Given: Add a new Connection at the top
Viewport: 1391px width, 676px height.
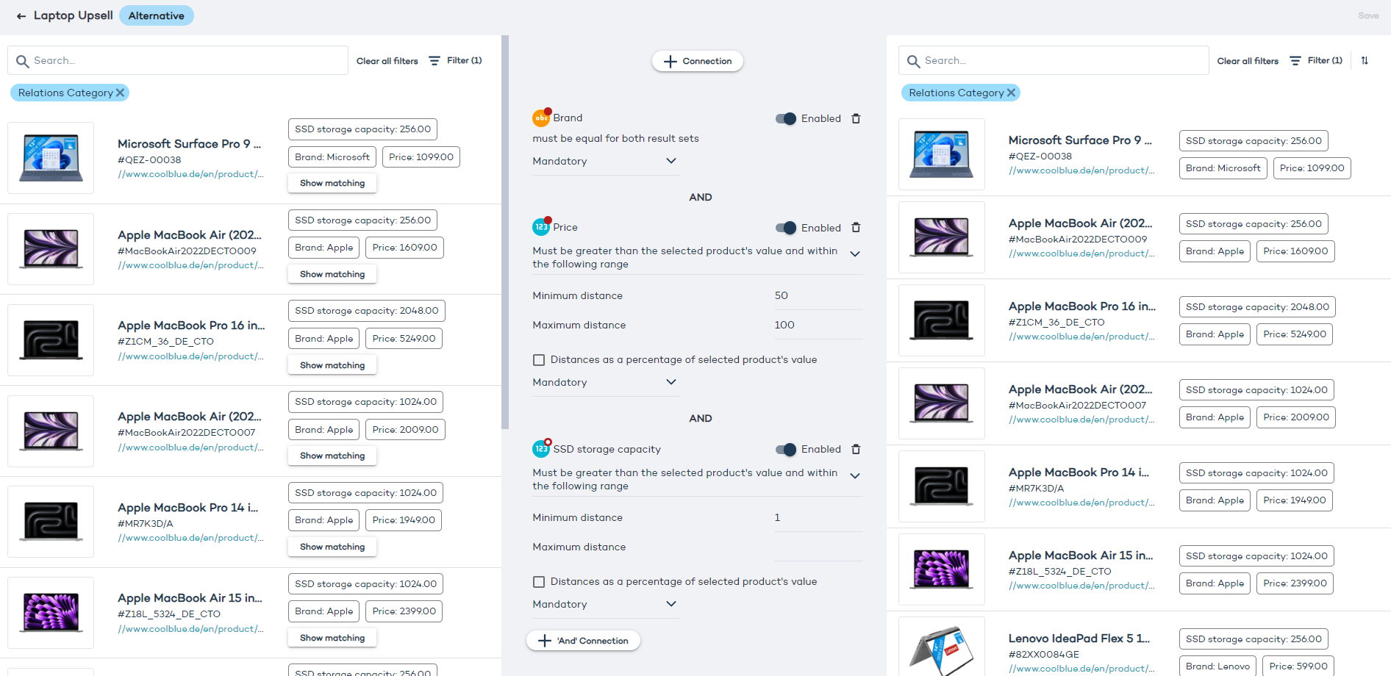Looking at the screenshot, I should click(697, 61).
